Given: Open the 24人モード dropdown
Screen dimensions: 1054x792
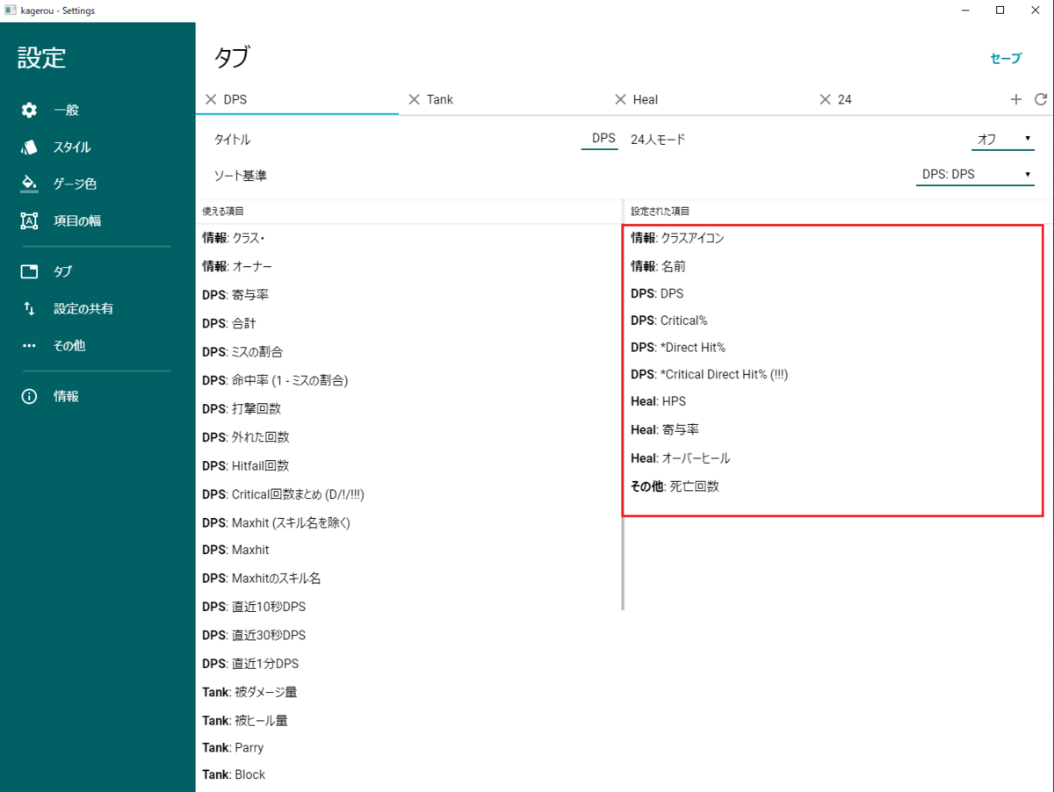Looking at the screenshot, I should coord(1003,139).
